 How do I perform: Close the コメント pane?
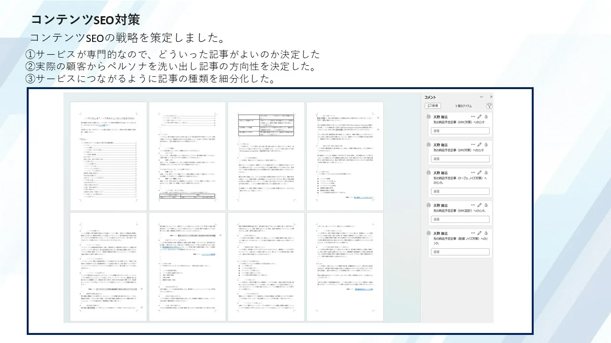(x=491, y=97)
